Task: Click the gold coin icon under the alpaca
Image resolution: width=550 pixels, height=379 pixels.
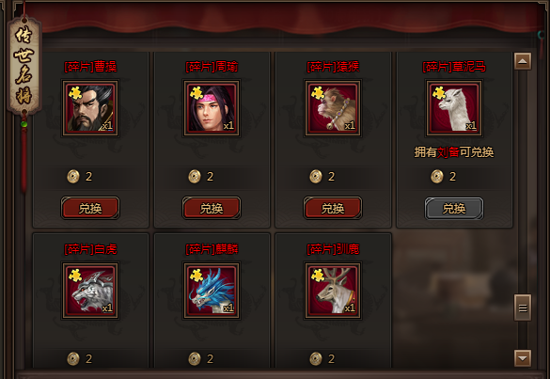Action: point(437,176)
